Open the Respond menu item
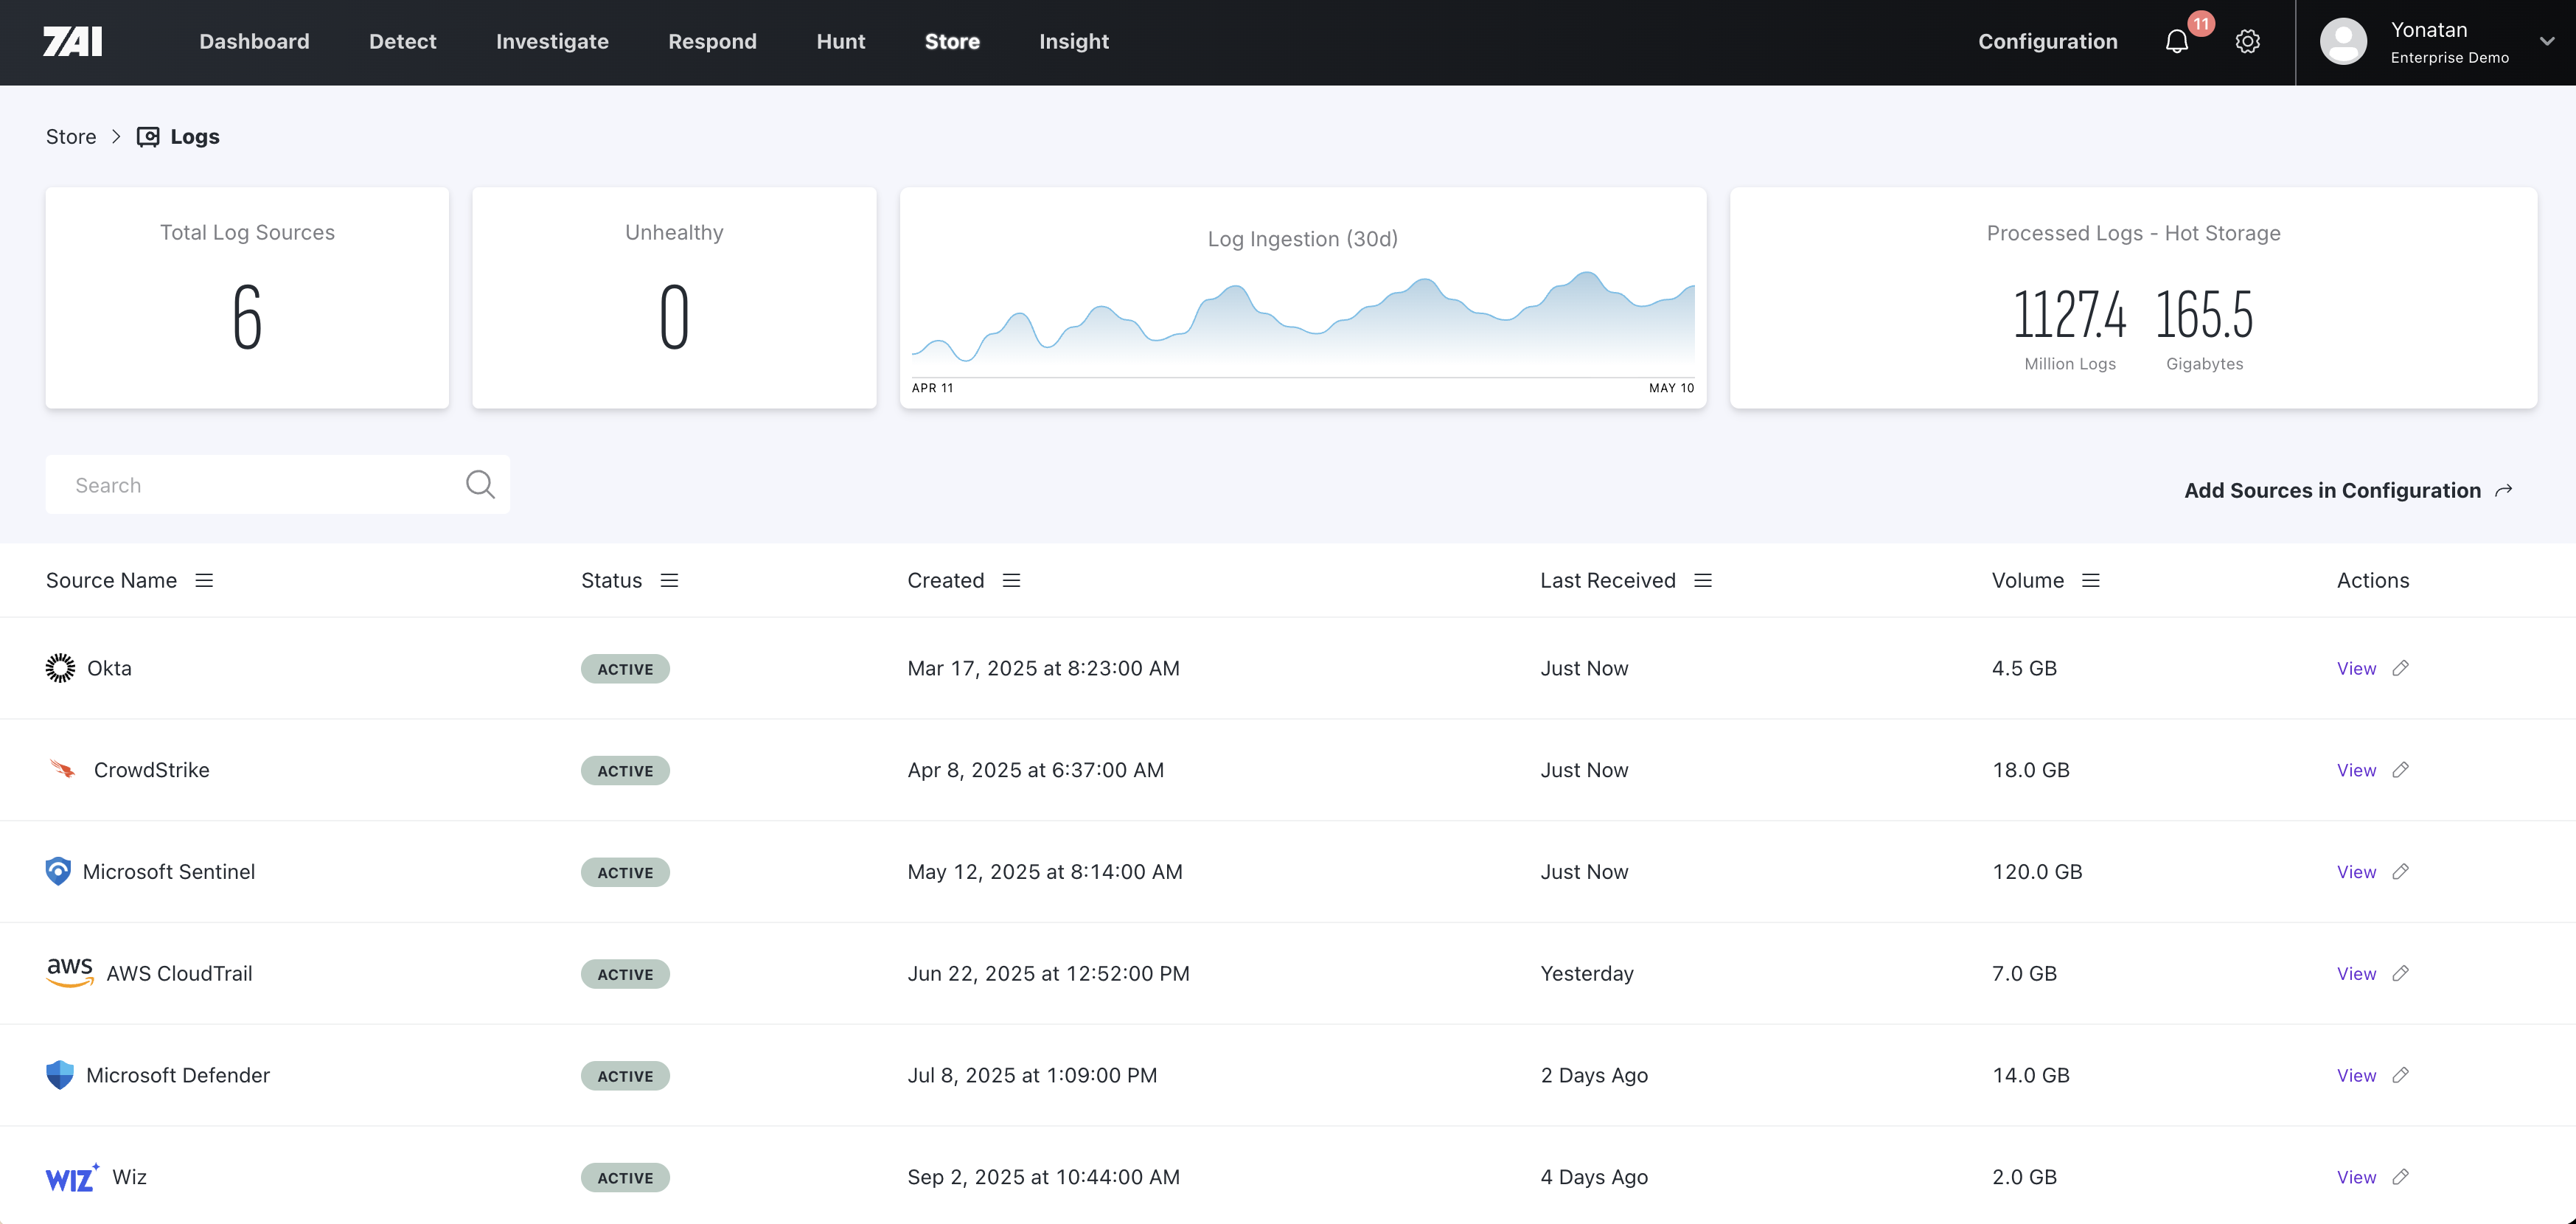Viewport: 2576px width, 1224px height. [712, 41]
